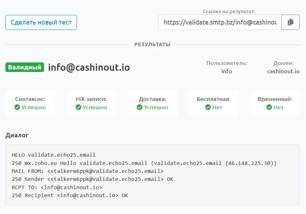Image resolution: width=306 pixels, height=214 pixels.
Task: Click the Синтаксис label
Action: point(30,99)
